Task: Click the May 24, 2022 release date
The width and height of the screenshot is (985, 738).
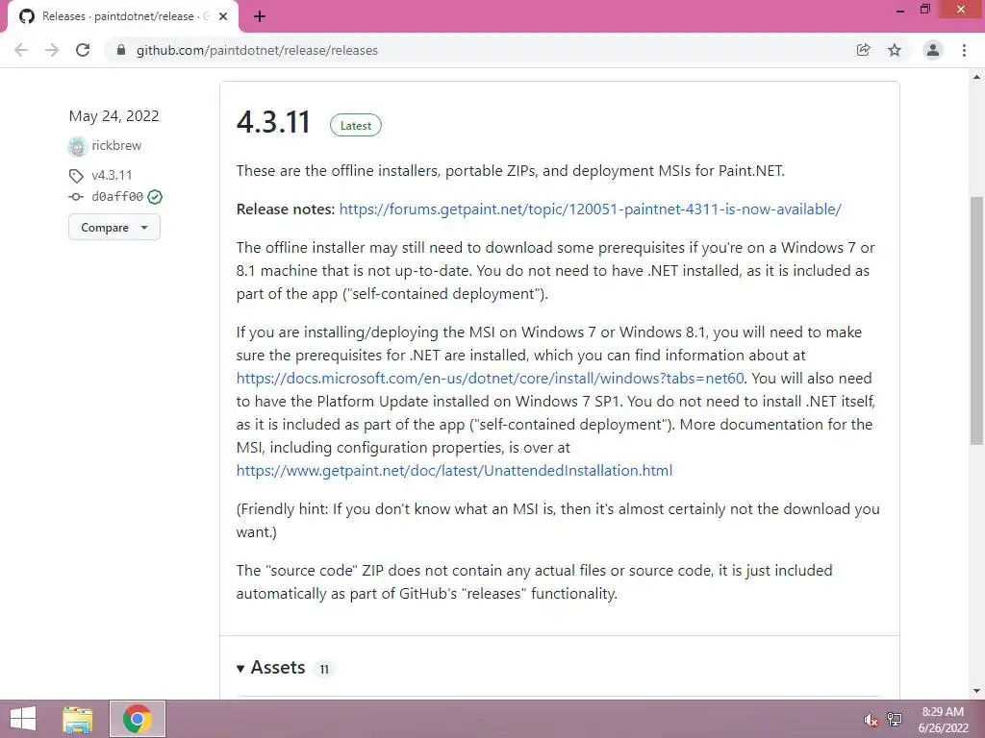Action: coord(114,116)
